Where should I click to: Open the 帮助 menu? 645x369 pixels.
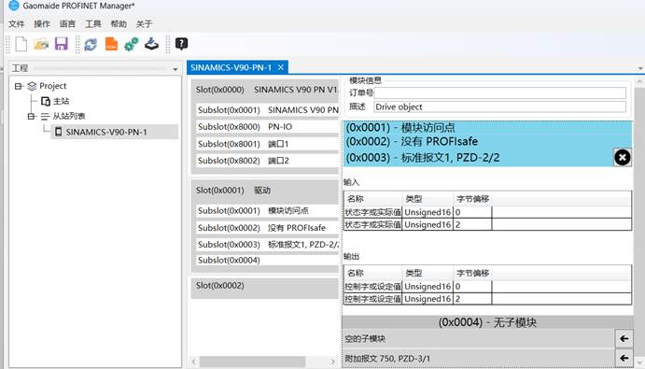[x=119, y=24]
